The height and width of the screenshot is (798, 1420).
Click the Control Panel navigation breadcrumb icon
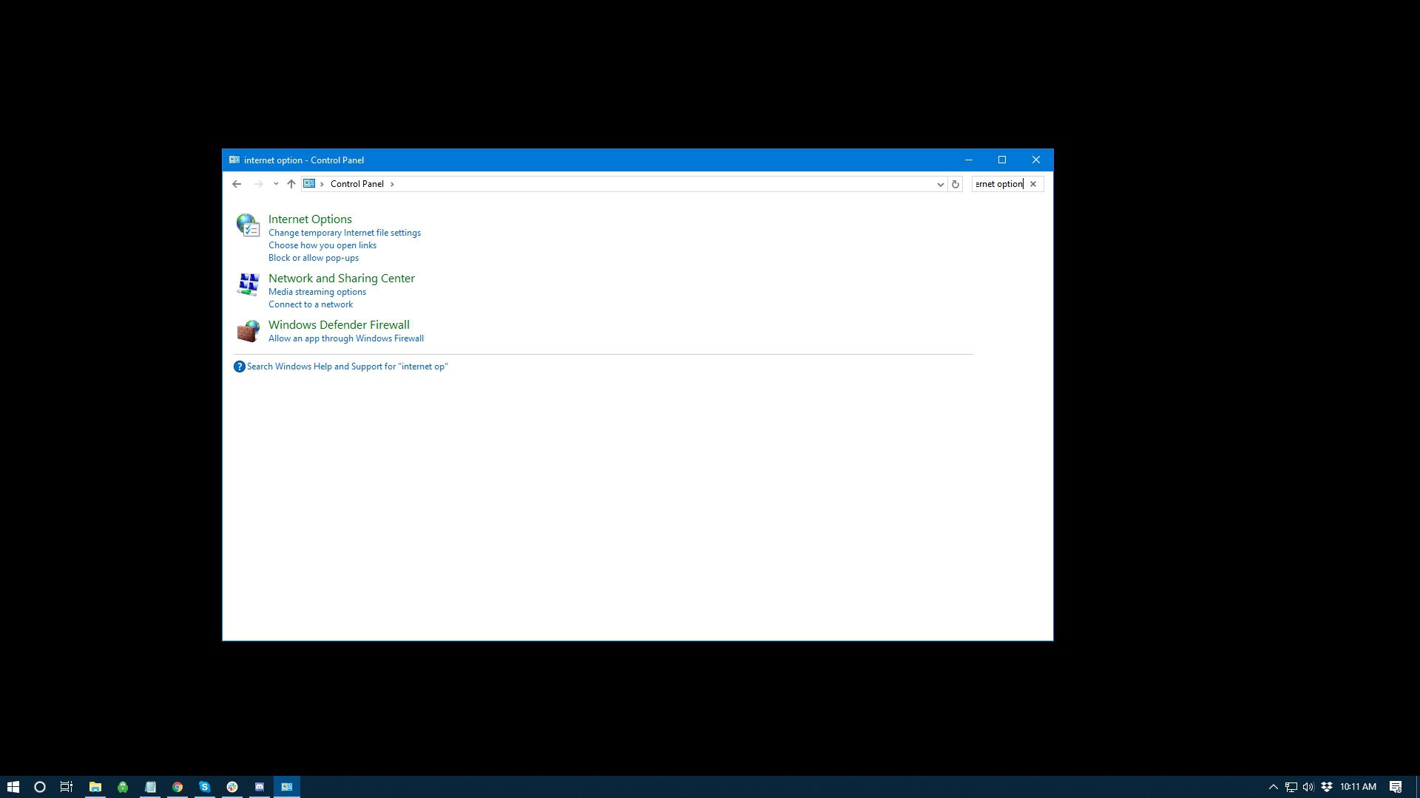click(x=310, y=183)
